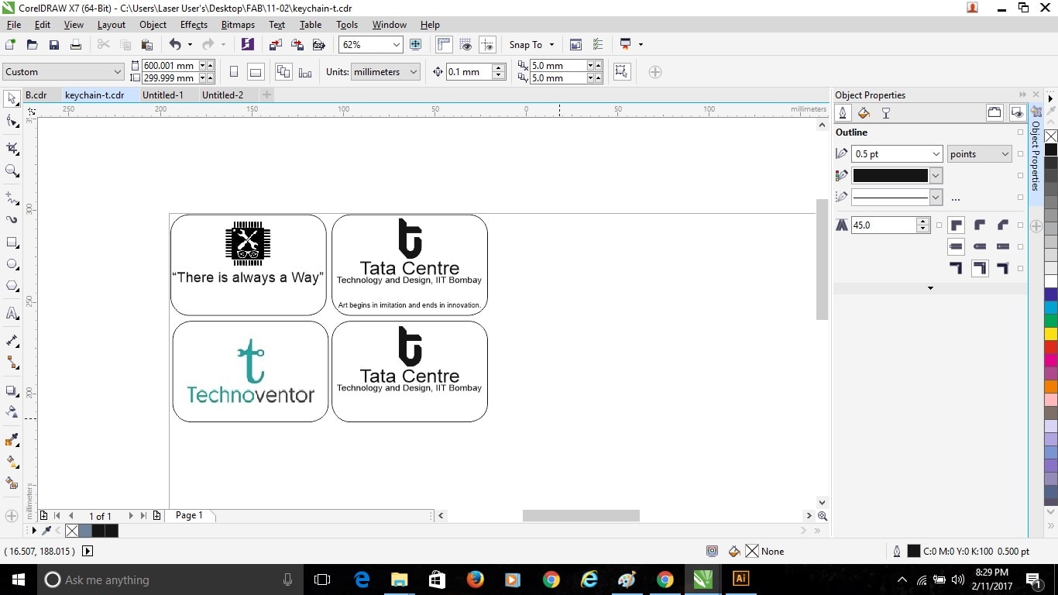Click the zoom navigator icon at canvas corner
The height and width of the screenshot is (595, 1058).
[822, 516]
